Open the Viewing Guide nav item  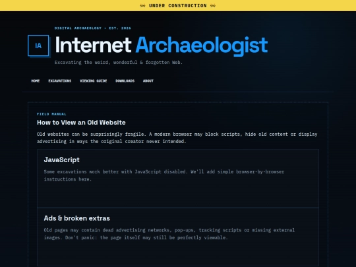point(94,81)
